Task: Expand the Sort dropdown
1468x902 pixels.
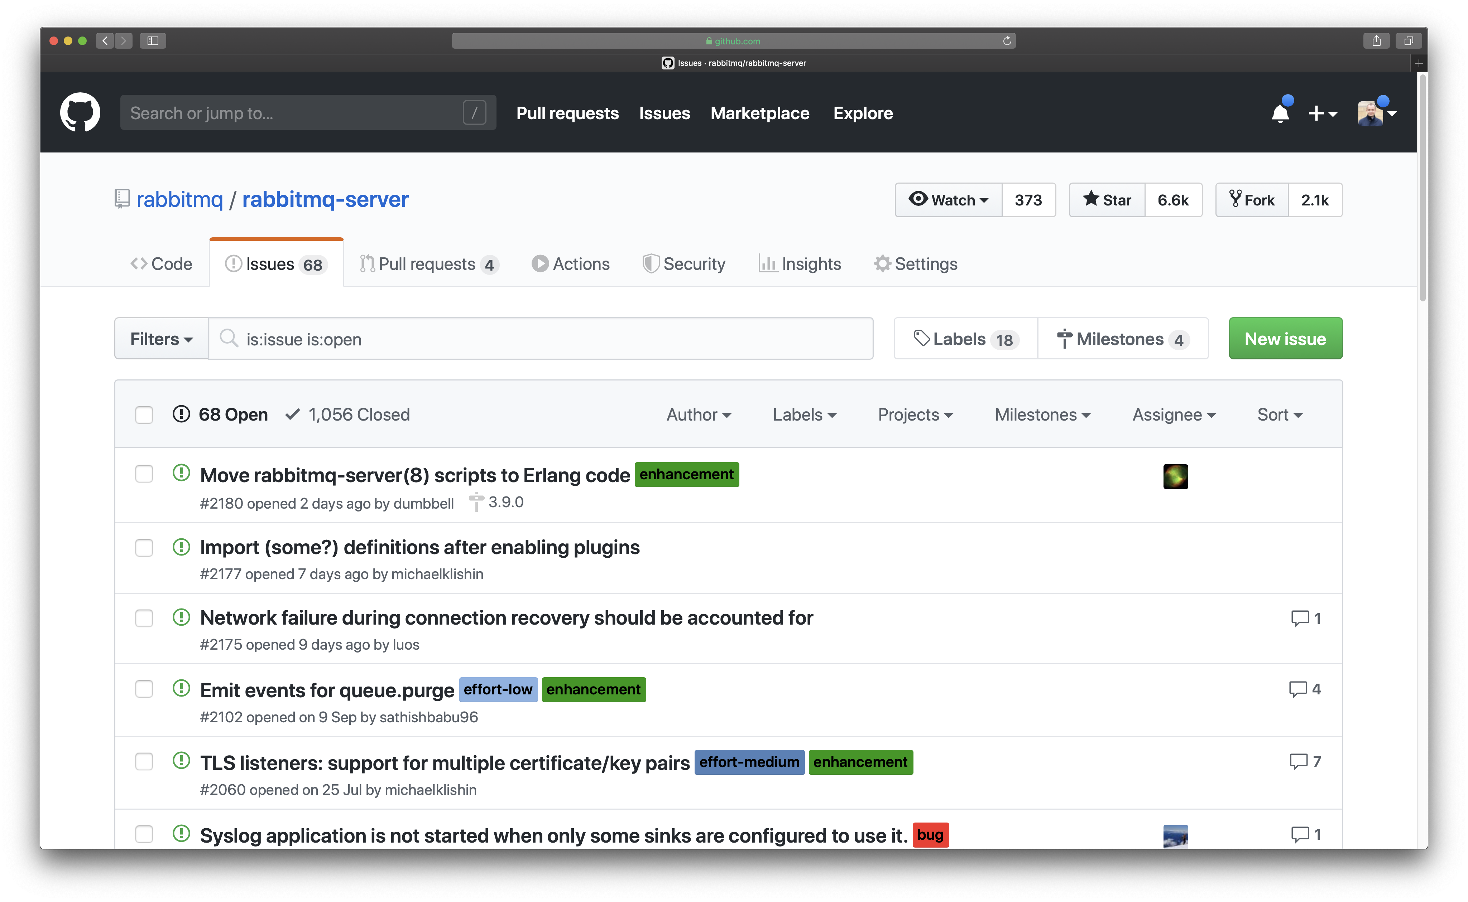Action: pyautogui.click(x=1279, y=414)
